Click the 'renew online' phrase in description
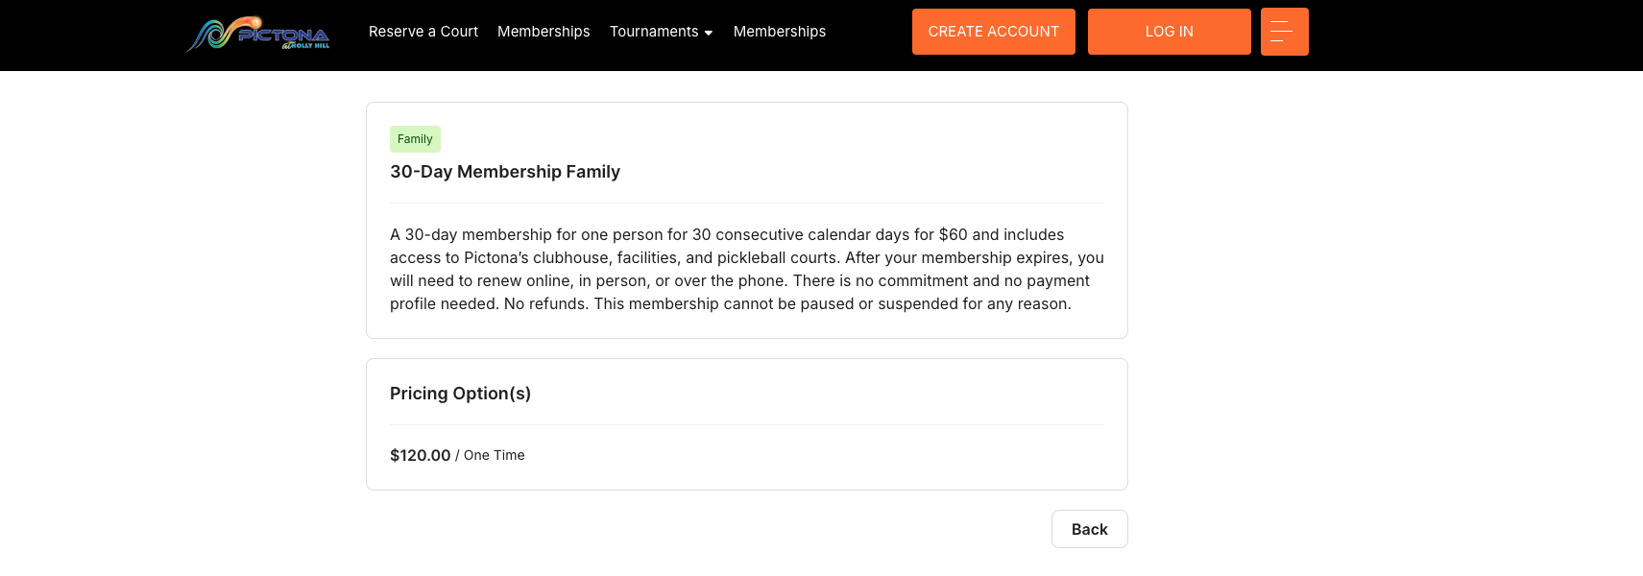This screenshot has height=576, width=1643. coord(523,280)
